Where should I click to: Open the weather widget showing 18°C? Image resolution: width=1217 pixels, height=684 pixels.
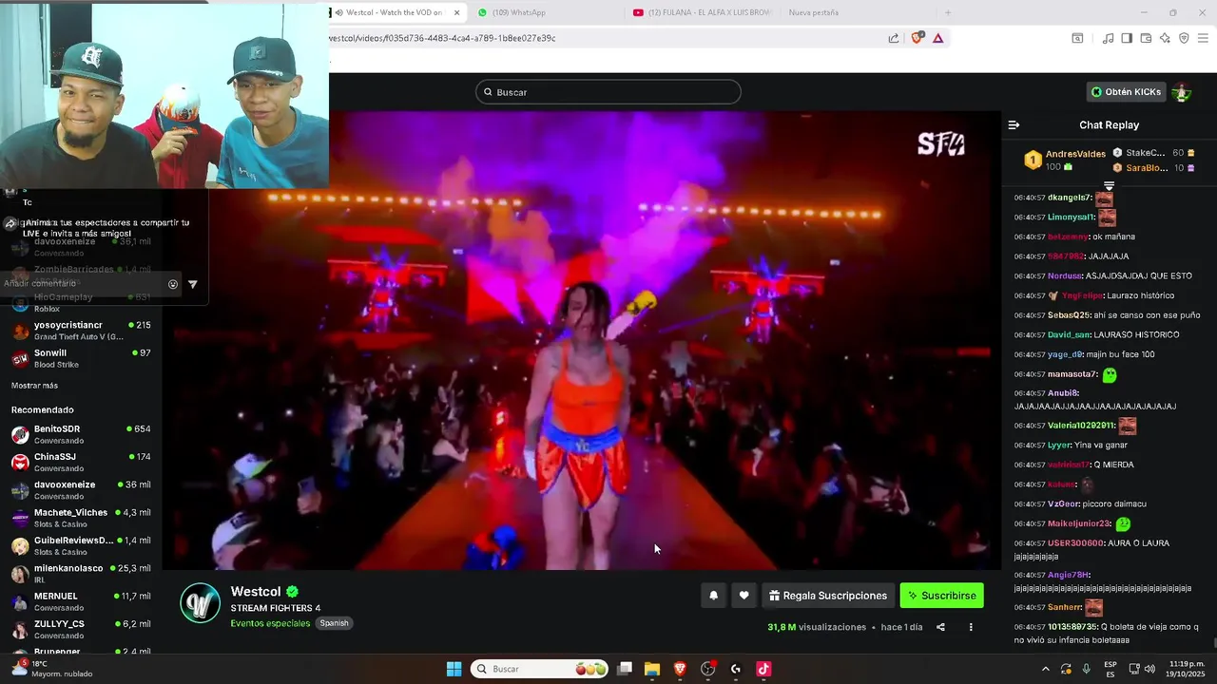click(53, 669)
